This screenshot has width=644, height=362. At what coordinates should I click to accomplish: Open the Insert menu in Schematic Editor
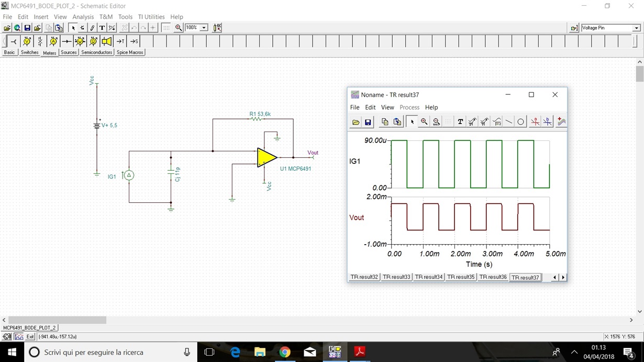(41, 17)
